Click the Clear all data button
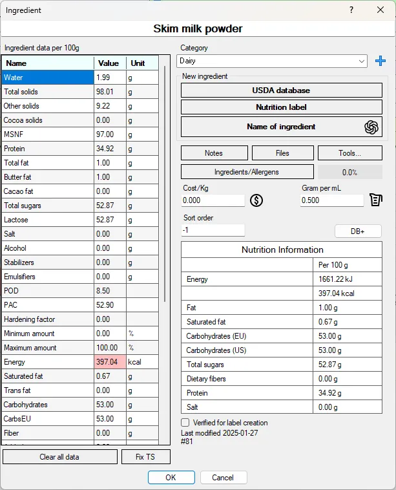Image resolution: width=396 pixels, height=490 pixels. 60,457
